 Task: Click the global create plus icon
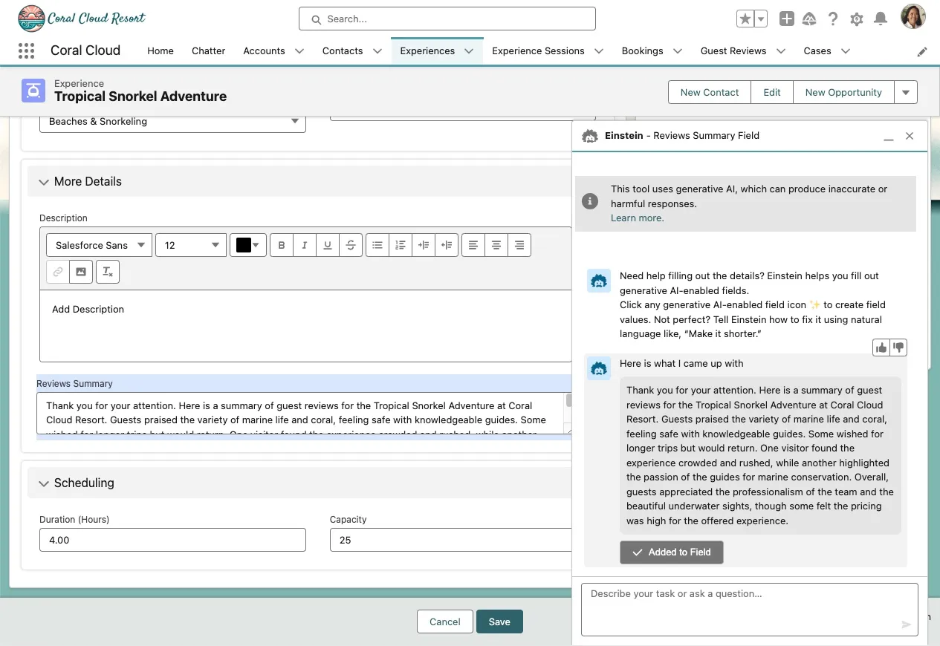pyautogui.click(x=786, y=19)
